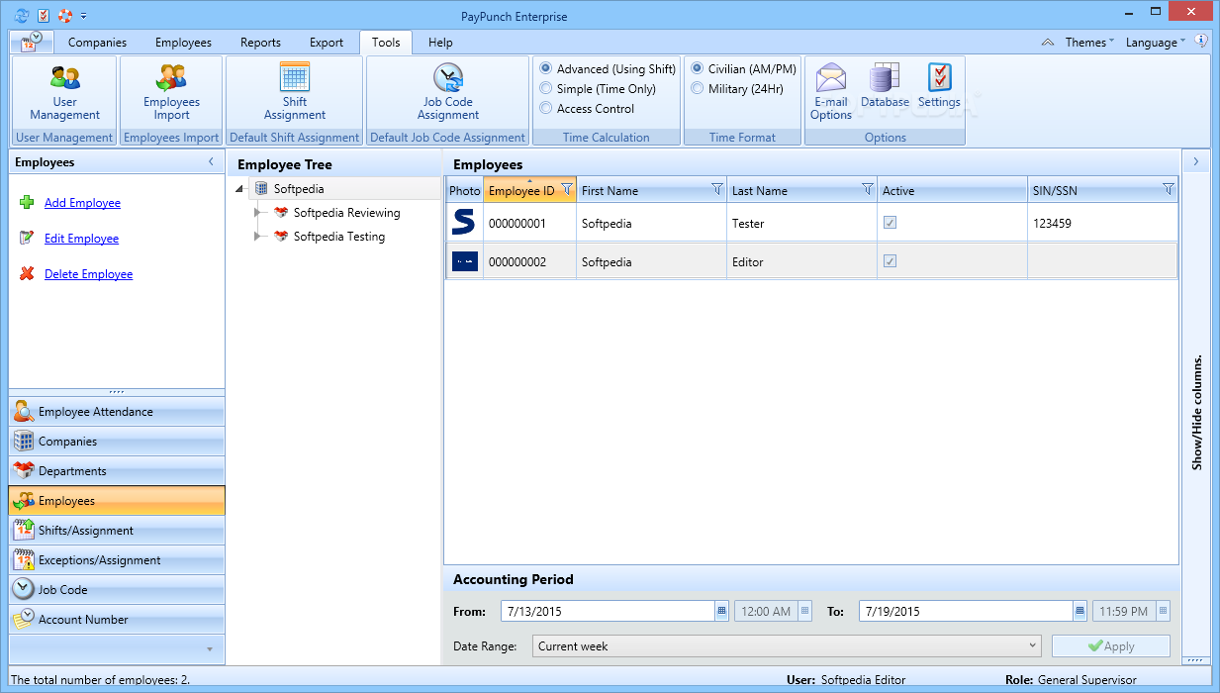Click the Edit Employee link
This screenshot has width=1220, height=693.
pyautogui.click(x=81, y=239)
